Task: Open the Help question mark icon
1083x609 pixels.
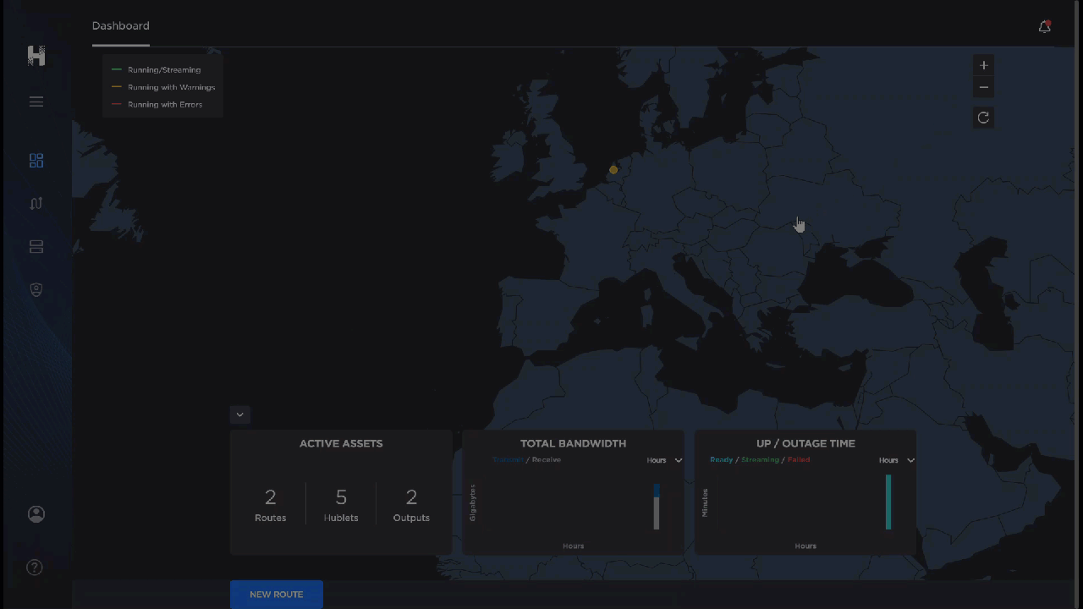Action: [x=35, y=567]
